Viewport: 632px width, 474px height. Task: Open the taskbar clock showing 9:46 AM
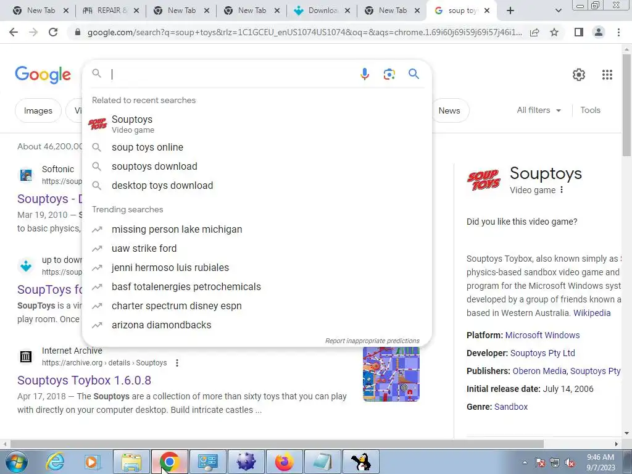[601, 462]
